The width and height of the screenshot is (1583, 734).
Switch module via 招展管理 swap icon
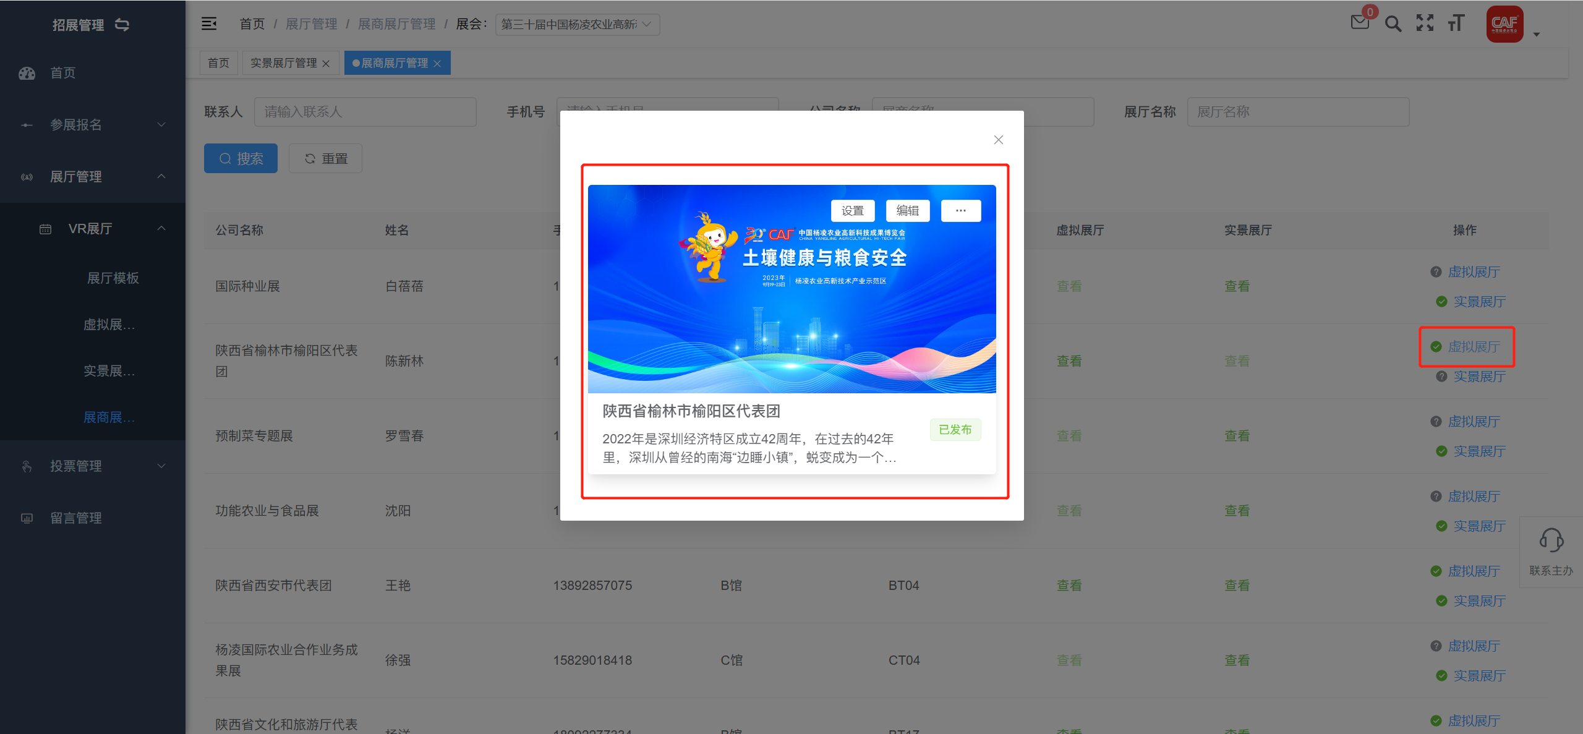122,25
